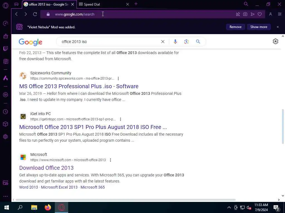285x213 pixels.
Task: Open Download Office 2013 link
Action: point(46,168)
